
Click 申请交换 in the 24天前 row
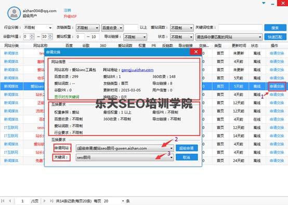(277, 160)
